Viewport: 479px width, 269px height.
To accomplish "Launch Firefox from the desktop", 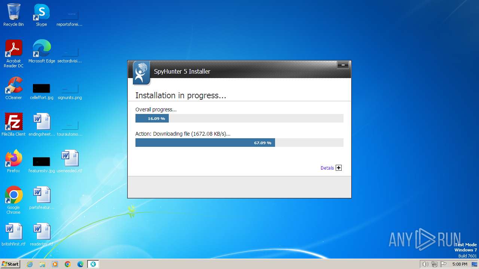I will coord(13,161).
